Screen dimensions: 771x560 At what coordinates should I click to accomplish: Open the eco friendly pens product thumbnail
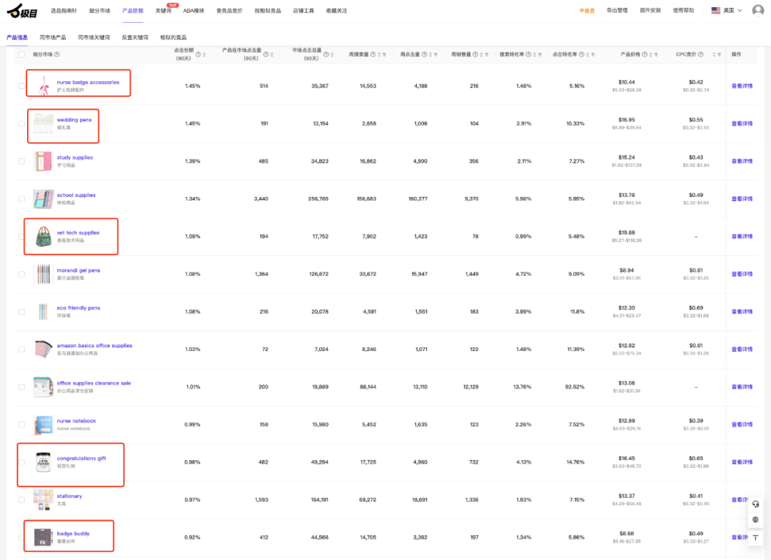pos(44,312)
